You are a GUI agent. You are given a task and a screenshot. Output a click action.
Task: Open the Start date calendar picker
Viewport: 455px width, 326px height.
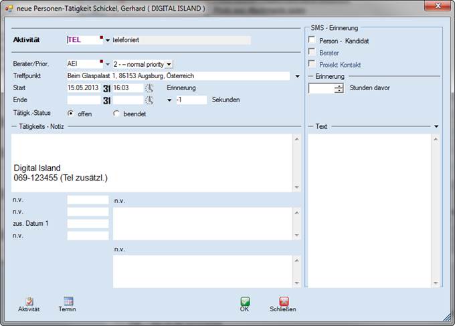click(x=106, y=88)
